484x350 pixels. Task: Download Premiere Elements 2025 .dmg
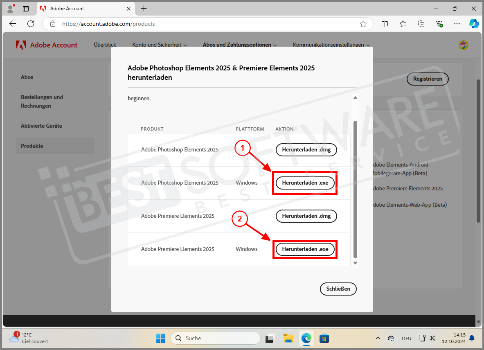(306, 216)
